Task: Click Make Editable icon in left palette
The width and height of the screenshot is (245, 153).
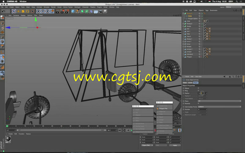Action: click(2, 17)
